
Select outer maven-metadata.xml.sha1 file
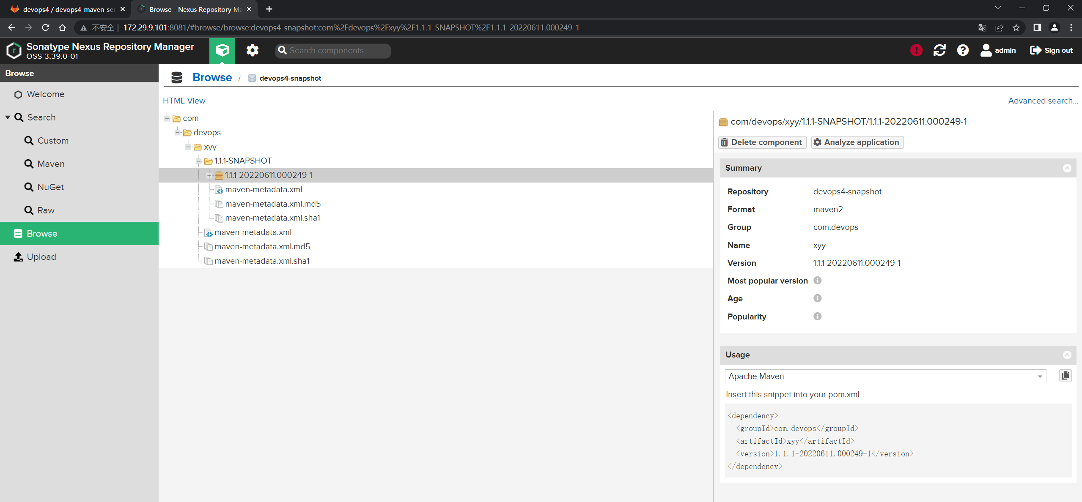pos(262,261)
